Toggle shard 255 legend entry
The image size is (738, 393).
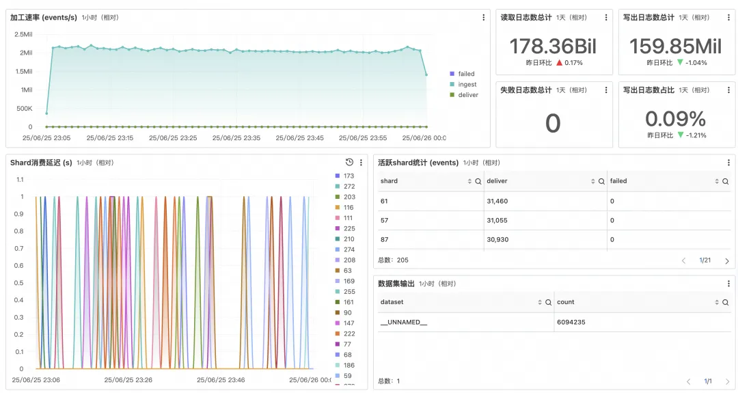[x=345, y=292]
